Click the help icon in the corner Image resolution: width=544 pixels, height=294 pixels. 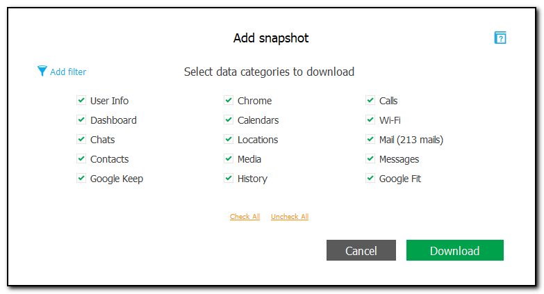[500, 38]
